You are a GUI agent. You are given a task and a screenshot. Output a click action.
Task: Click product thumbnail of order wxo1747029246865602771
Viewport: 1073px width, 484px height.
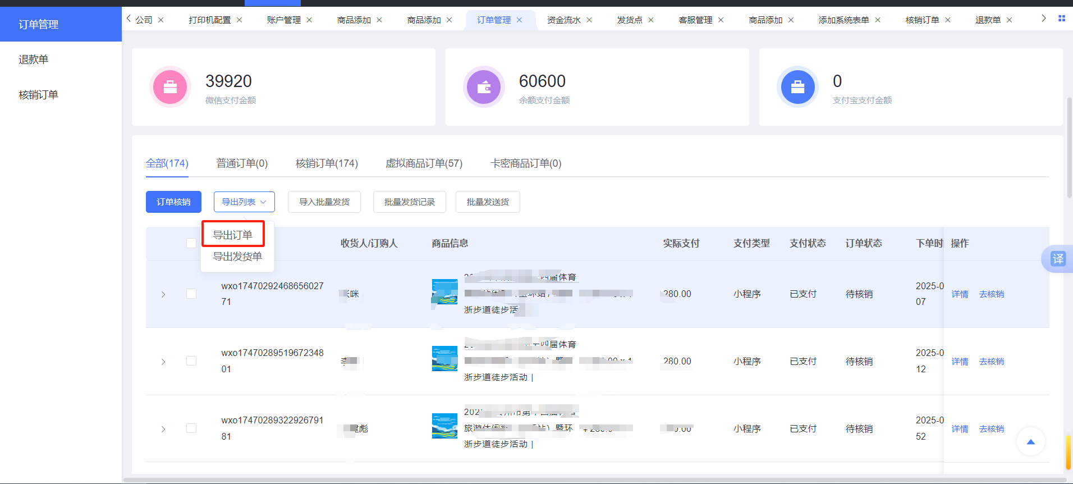click(444, 292)
